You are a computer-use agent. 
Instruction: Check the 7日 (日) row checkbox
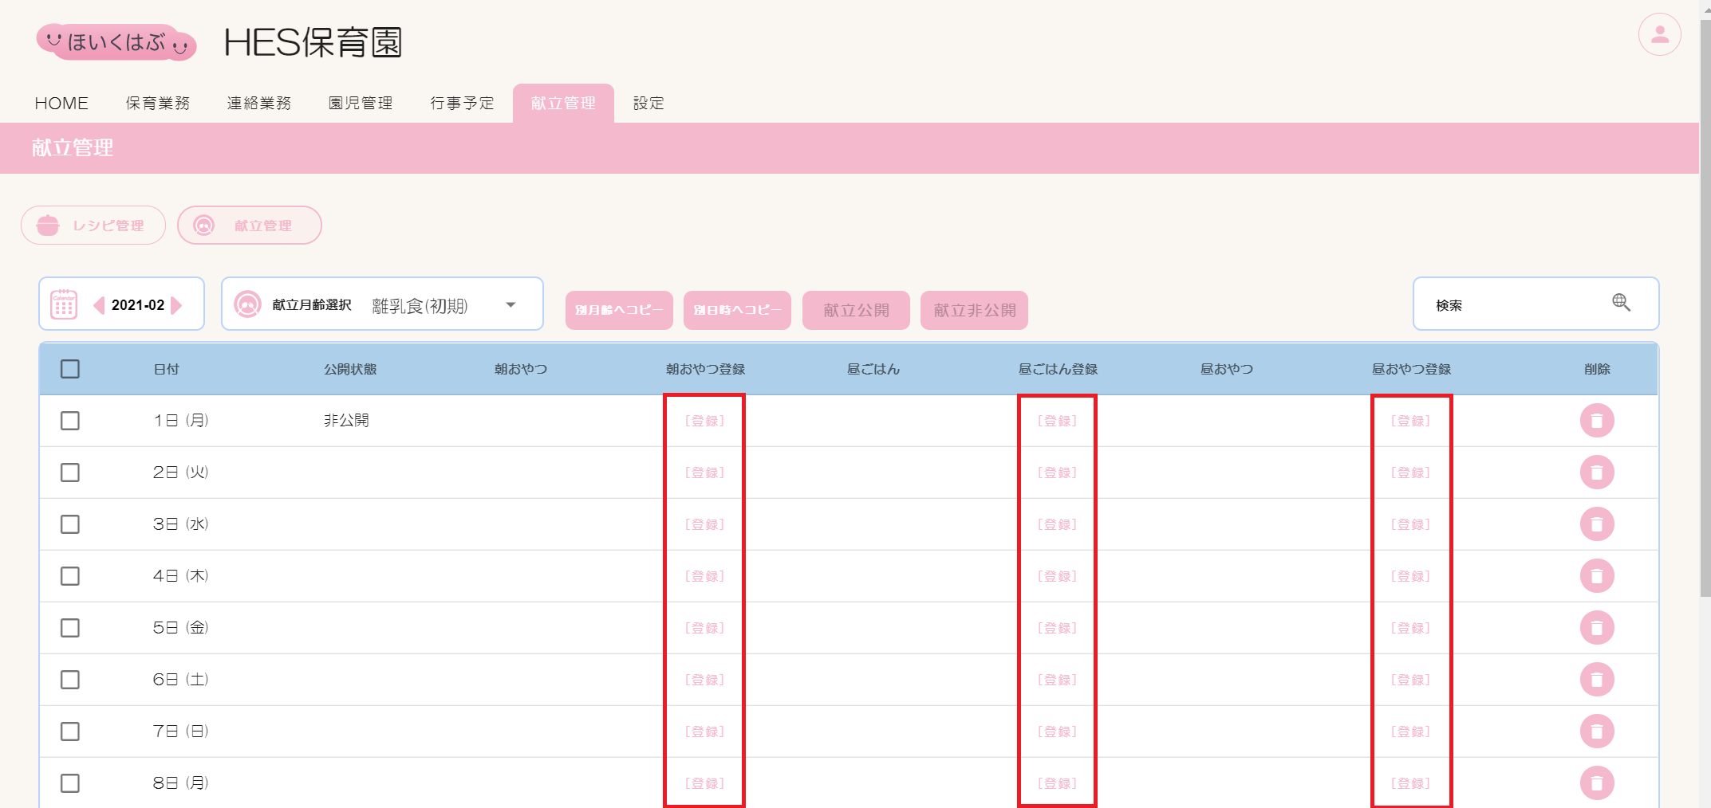coord(70,732)
